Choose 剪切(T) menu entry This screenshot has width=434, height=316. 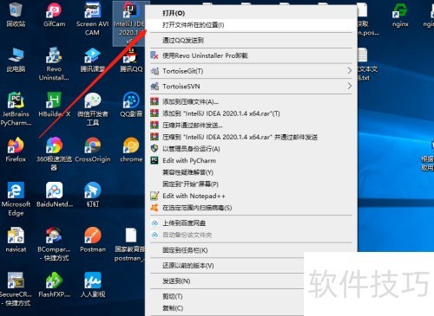click(x=226, y=296)
